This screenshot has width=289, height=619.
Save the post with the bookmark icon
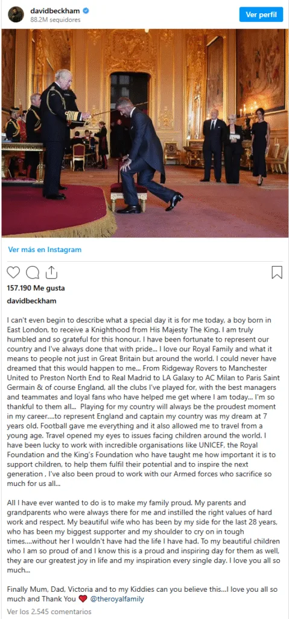point(277,273)
